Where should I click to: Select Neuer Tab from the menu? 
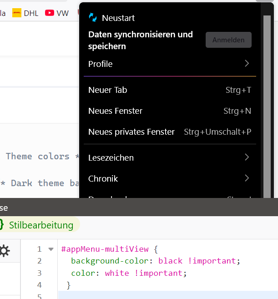tap(108, 90)
